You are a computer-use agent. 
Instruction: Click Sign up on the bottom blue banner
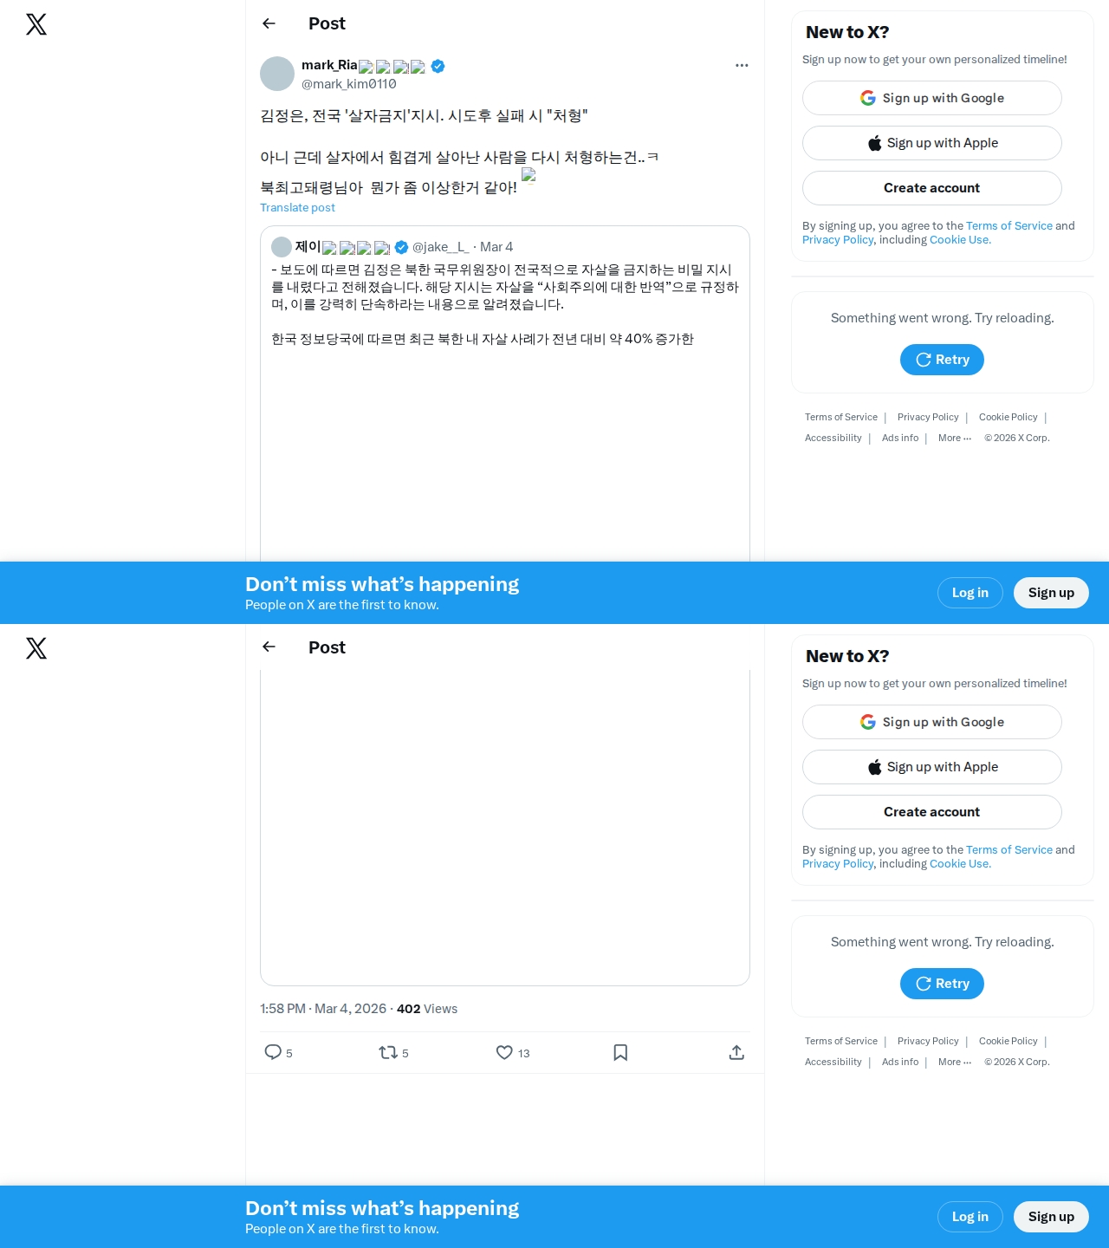point(1051,1217)
